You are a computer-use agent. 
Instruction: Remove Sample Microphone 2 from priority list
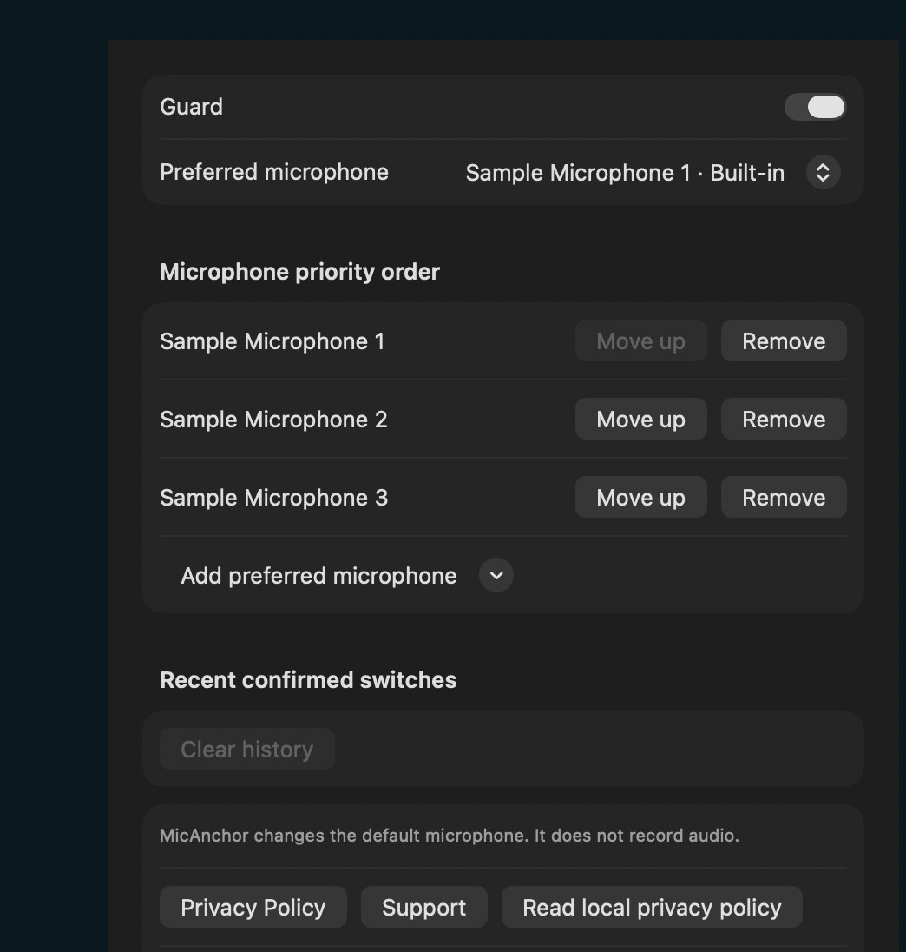click(x=784, y=420)
